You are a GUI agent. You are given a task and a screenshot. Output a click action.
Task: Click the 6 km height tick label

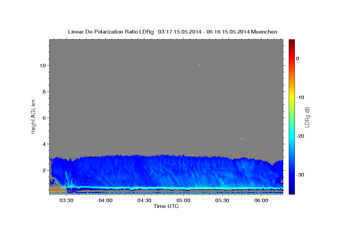[44, 118]
